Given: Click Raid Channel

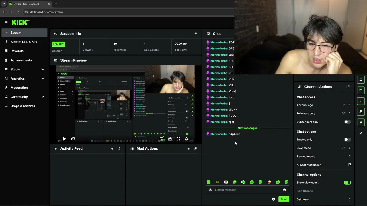Looking at the screenshot, I should pos(305,191).
